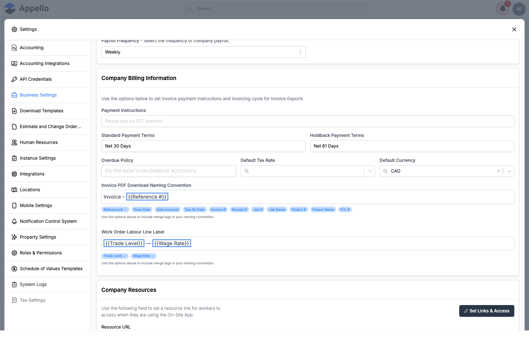529x337 pixels.
Task: Click the Overdue Policy input field
Action: click(x=169, y=171)
